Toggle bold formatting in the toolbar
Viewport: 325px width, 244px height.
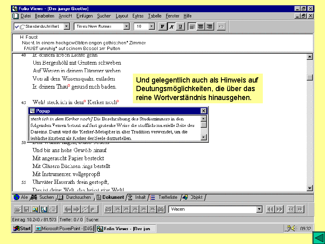coord(162,26)
